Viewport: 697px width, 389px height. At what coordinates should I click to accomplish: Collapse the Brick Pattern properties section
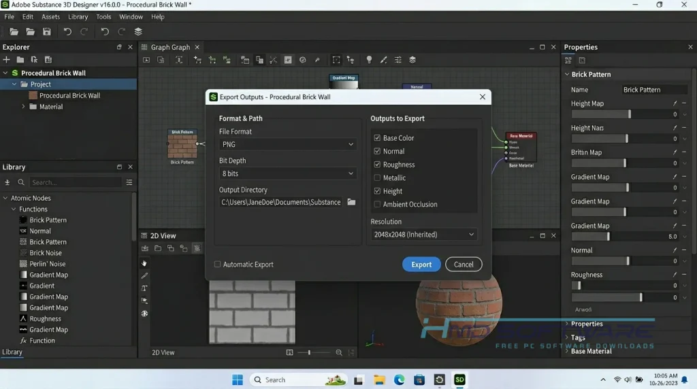pyautogui.click(x=567, y=74)
